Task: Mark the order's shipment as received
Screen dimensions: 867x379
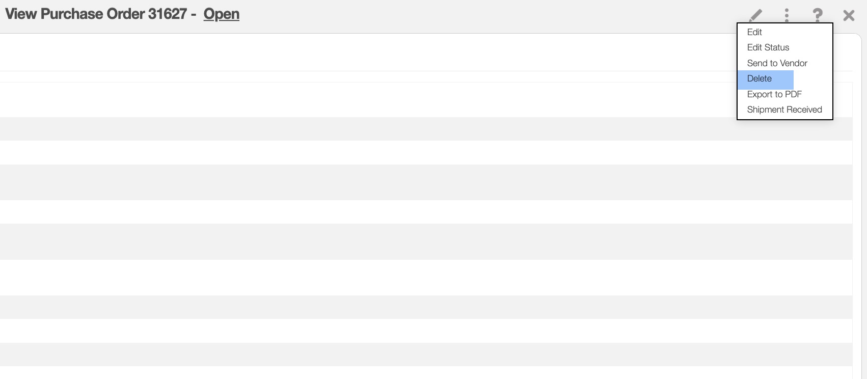Action: tap(784, 110)
